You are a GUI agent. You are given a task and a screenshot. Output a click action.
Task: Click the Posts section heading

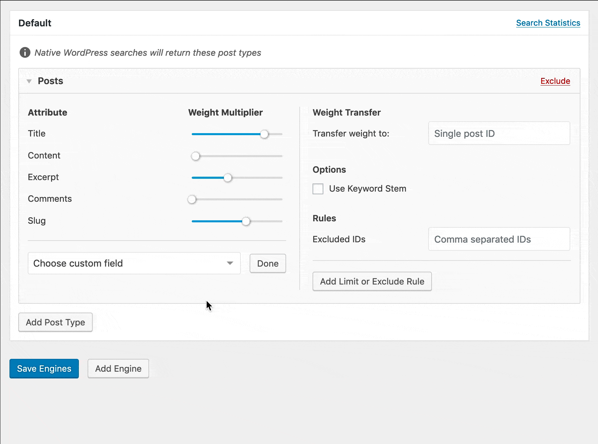[50, 81]
